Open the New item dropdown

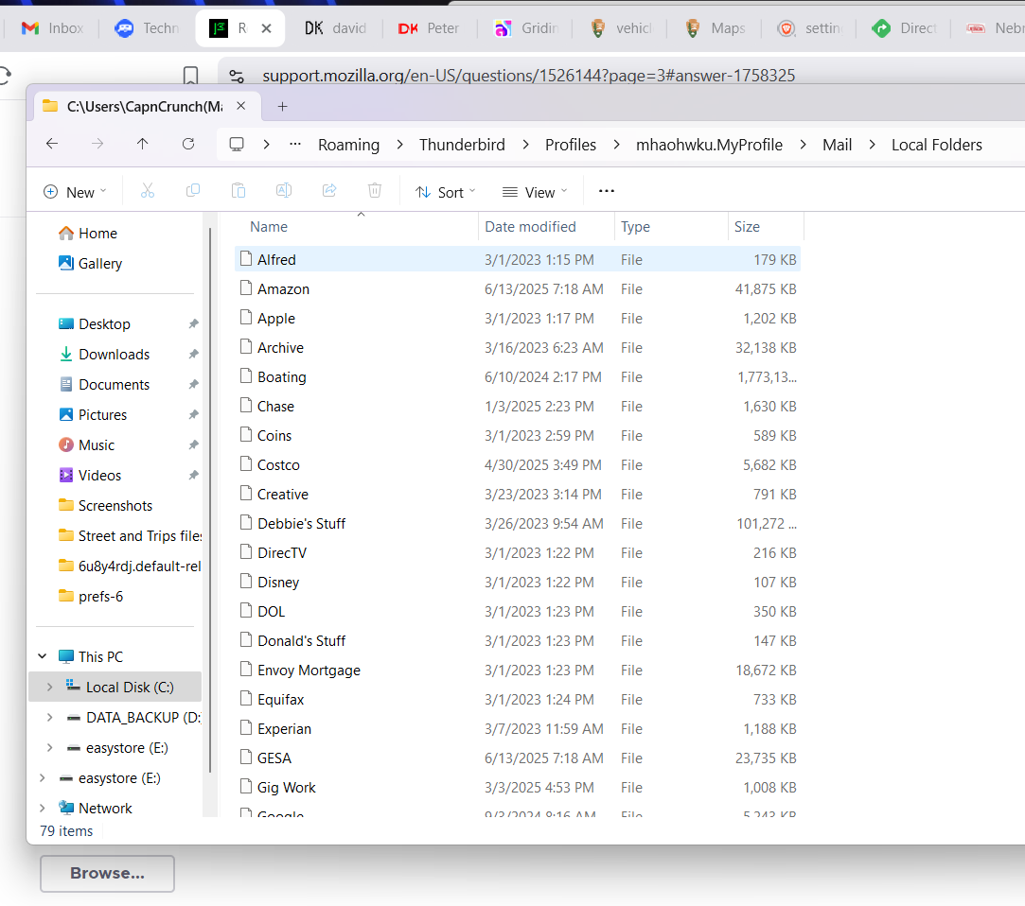click(x=75, y=192)
